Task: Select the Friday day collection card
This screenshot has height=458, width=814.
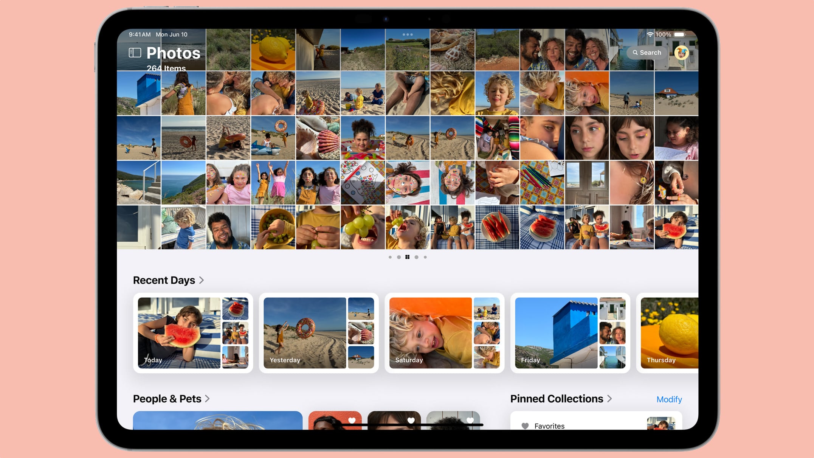Action: (x=570, y=333)
